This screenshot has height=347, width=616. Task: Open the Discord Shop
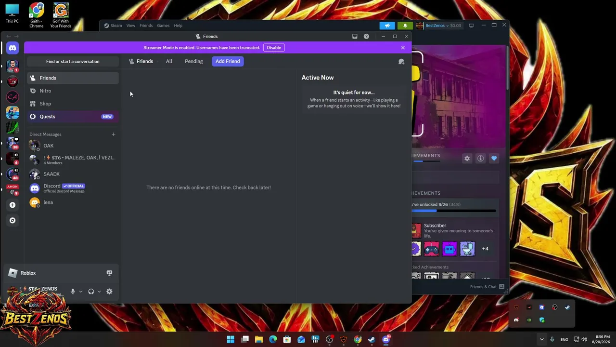[x=73, y=104]
